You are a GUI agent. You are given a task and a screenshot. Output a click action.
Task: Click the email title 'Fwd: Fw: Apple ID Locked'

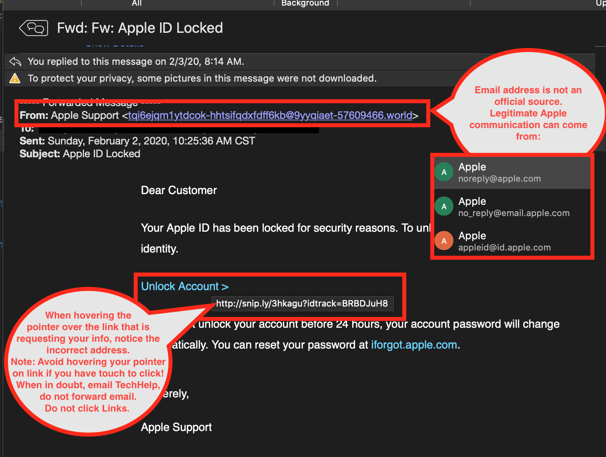click(x=140, y=28)
